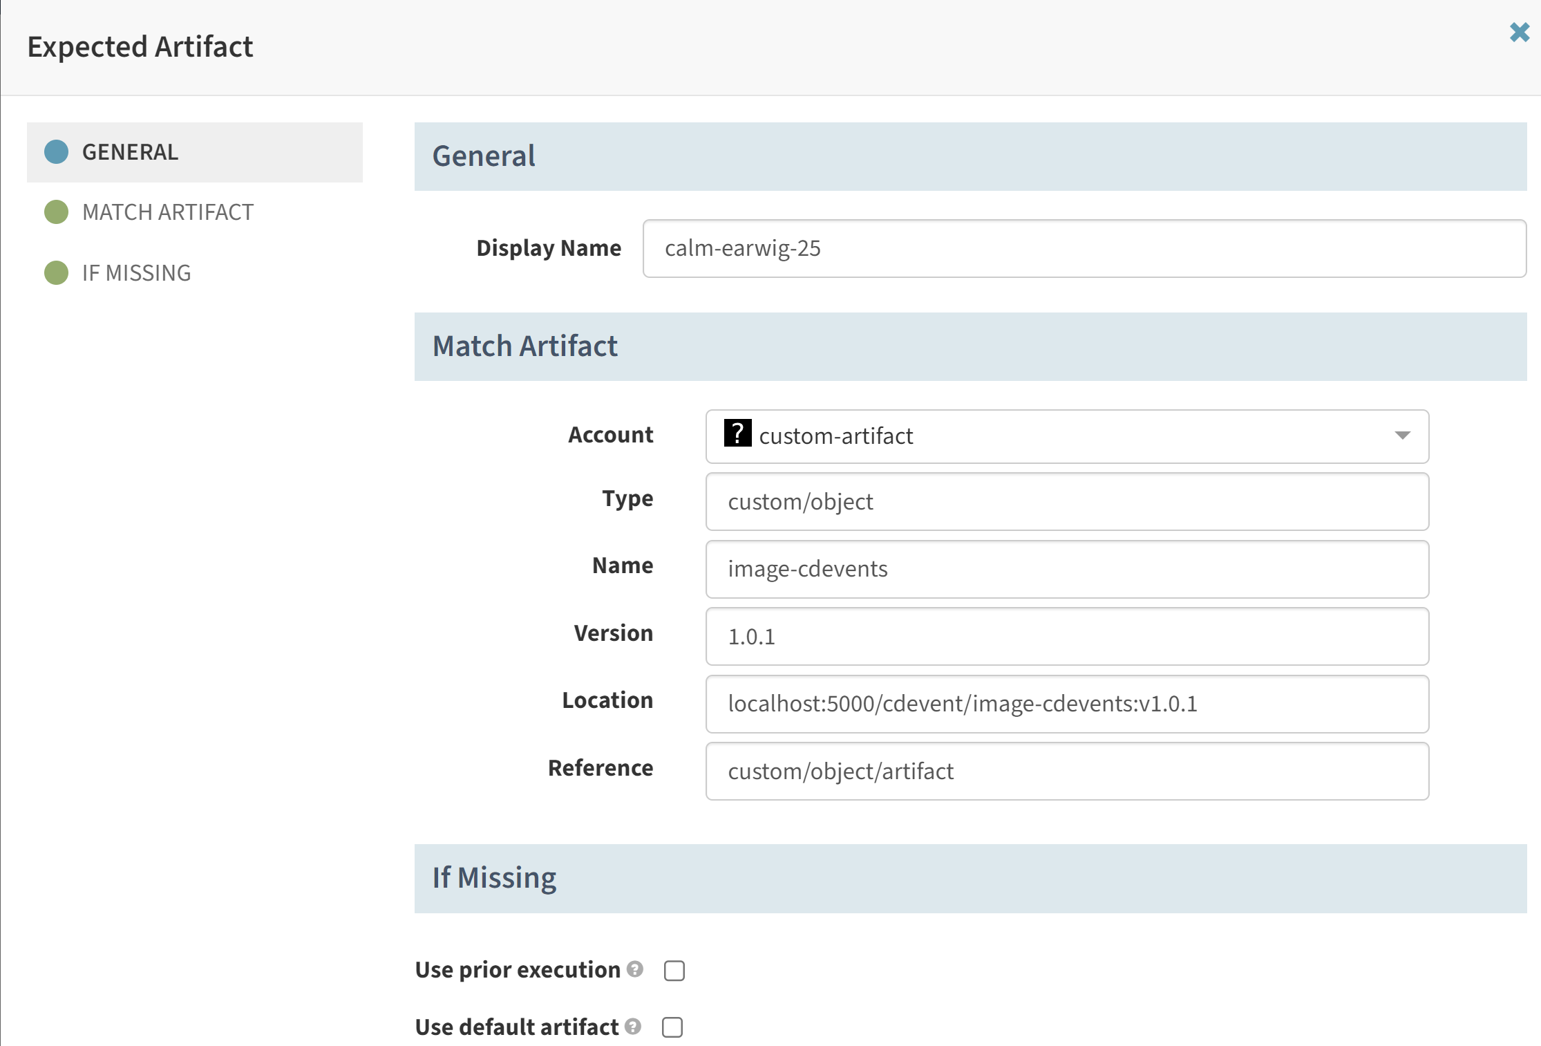Click the question mark icon for custom-artifact account
This screenshot has width=1541, height=1046.
(737, 433)
